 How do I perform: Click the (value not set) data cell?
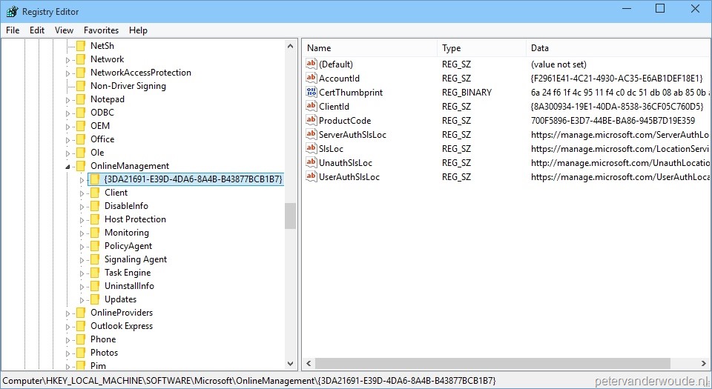[558, 64]
